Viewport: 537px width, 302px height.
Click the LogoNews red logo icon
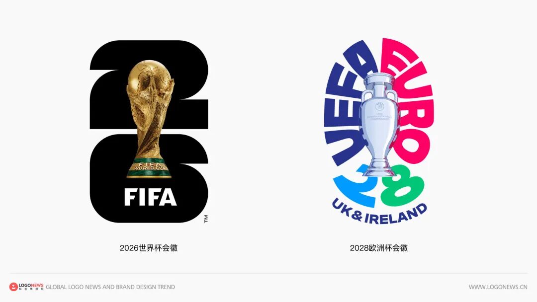13,287
